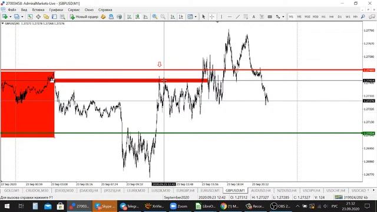
Task: Switch to M30 timeframe
Action: (x=316, y=16)
